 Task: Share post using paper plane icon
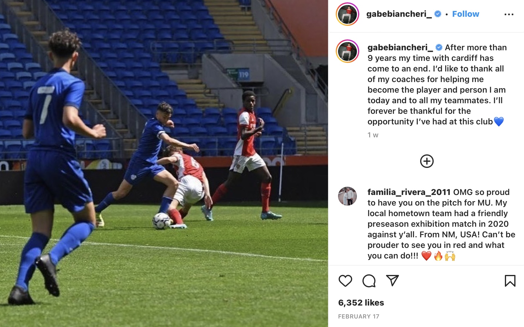[392, 281]
